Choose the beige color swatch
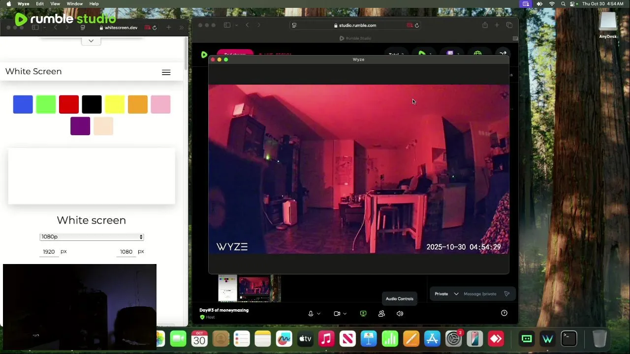The image size is (630, 354). point(103,126)
